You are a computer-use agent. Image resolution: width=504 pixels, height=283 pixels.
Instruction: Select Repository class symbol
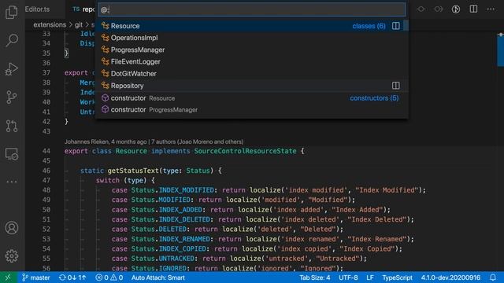click(252, 86)
